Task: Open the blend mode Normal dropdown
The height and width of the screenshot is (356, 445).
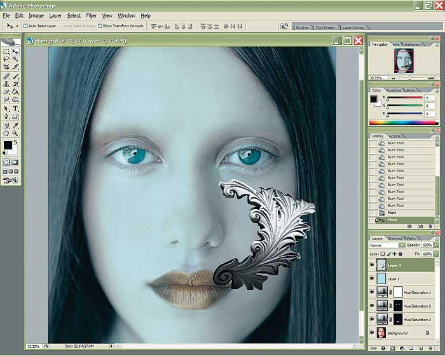Action: (387, 245)
